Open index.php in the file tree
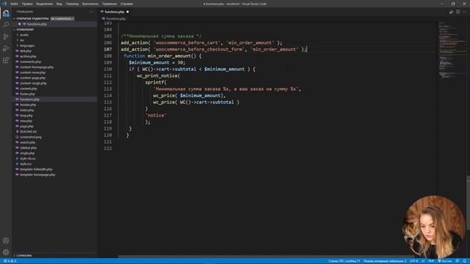The width and height of the screenshot is (470, 264). coord(26,110)
